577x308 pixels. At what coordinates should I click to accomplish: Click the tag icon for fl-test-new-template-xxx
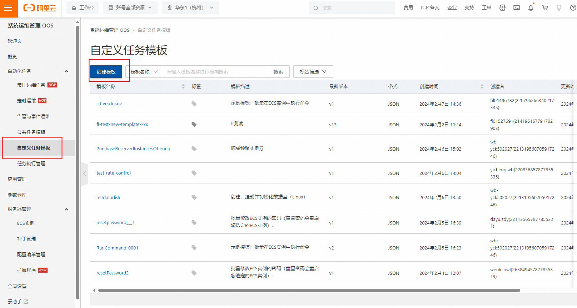(x=194, y=125)
